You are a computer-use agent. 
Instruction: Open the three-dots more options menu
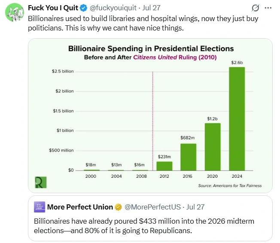coord(268,8)
